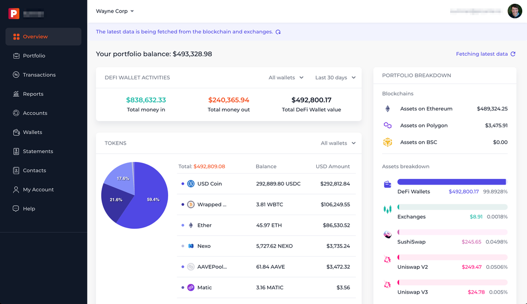Open the Overview menu item
The image size is (527, 304).
click(x=43, y=37)
